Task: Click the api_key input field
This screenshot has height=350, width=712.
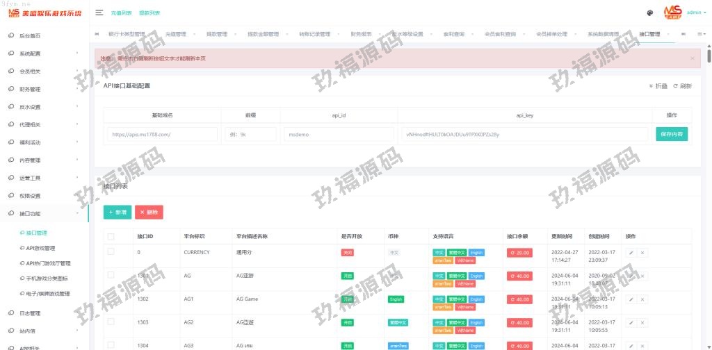Action: tap(526, 134)
